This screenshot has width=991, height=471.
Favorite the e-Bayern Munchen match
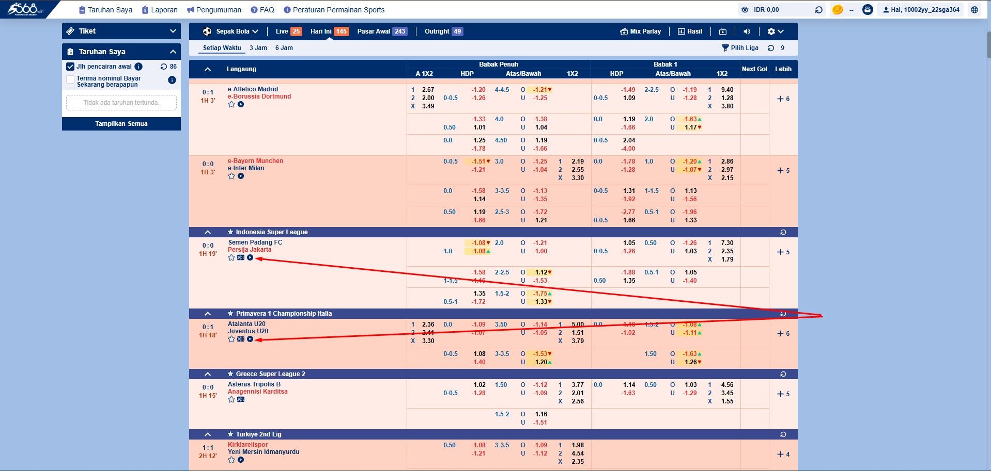point(231,176)
